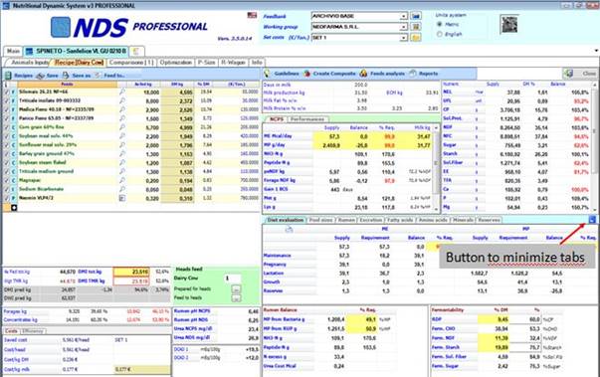Toggle checkbox for Corn grain feed row
This screenshot has height=377, width=600.
tap(6, 127)
